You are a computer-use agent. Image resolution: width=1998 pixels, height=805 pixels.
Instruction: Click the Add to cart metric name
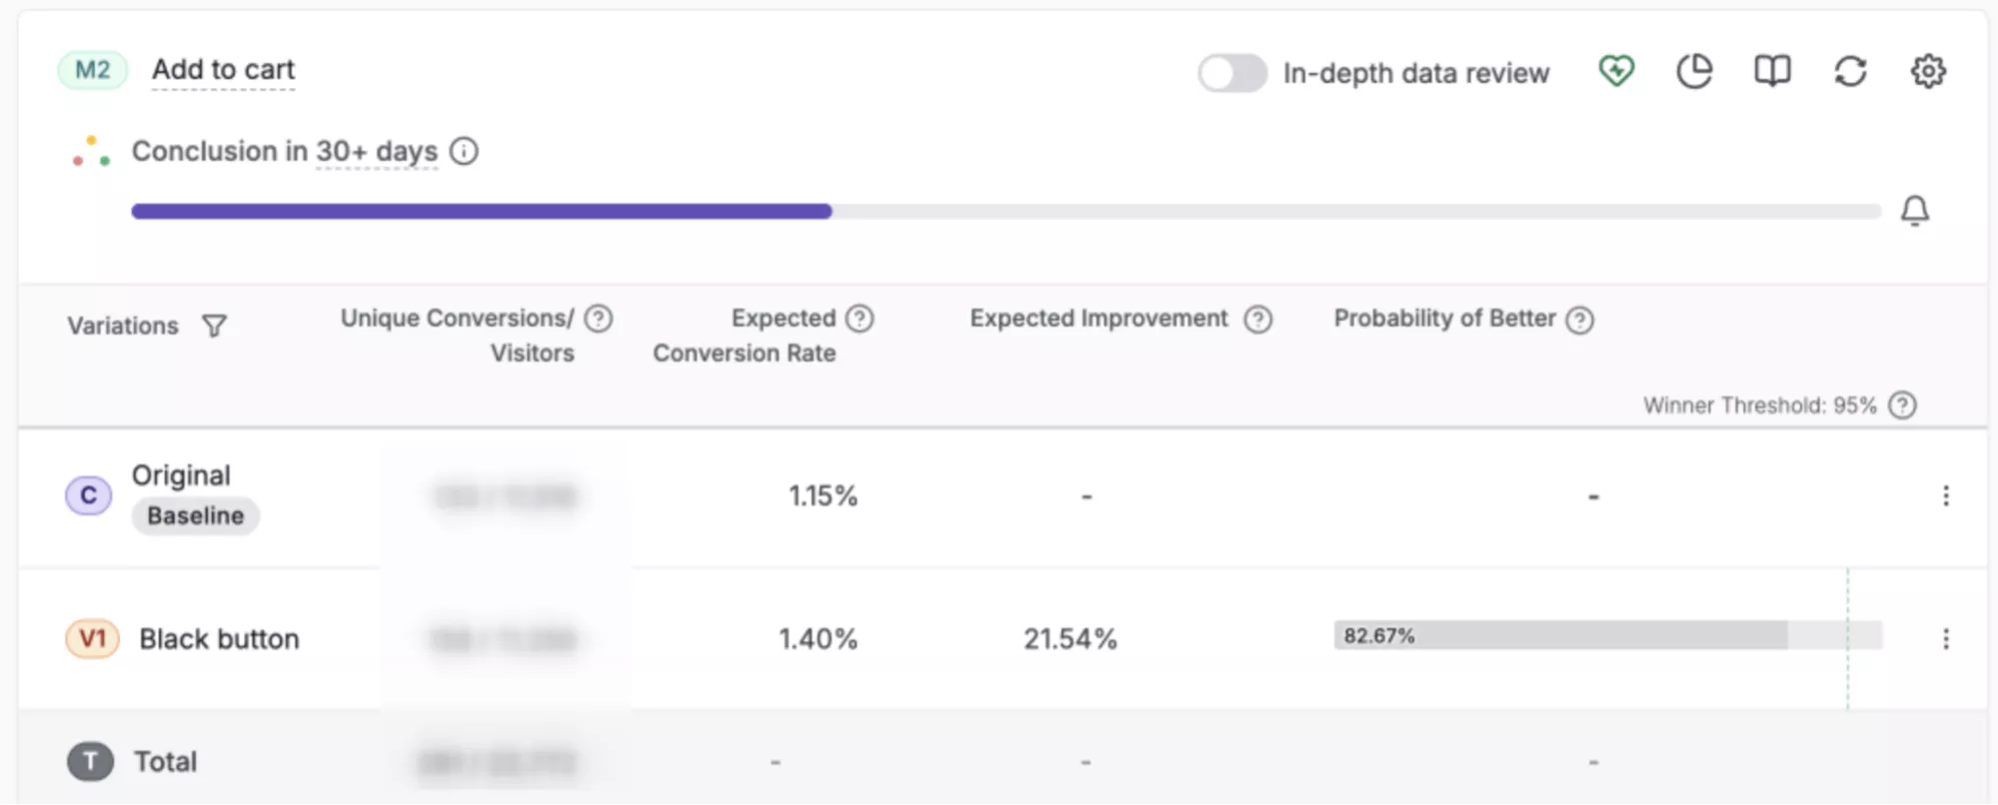(223, 70)
